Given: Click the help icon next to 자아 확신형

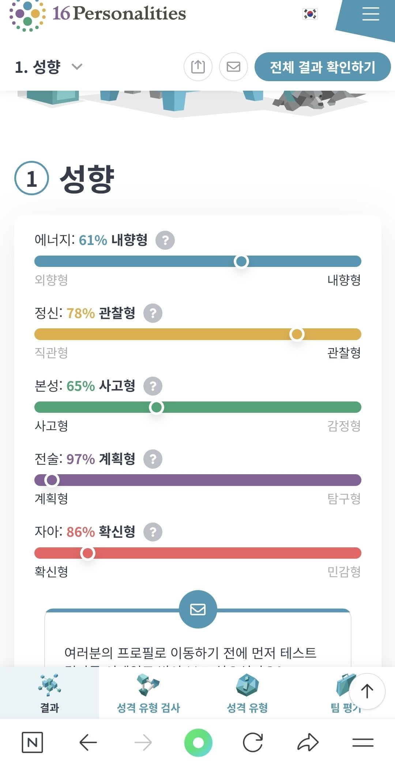Looking at the screenshot, I should tap(153, 532).
